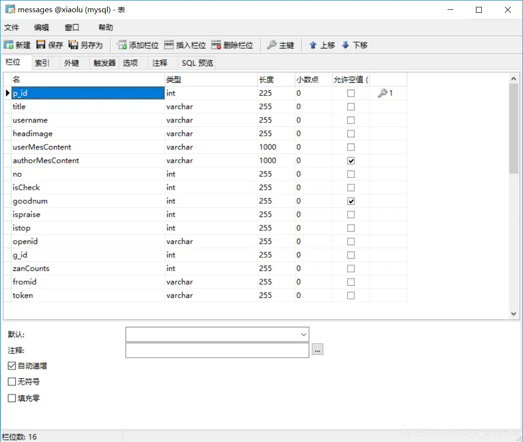Click the Type (类型) column header
523x442 pixels.
click(211, 80)
